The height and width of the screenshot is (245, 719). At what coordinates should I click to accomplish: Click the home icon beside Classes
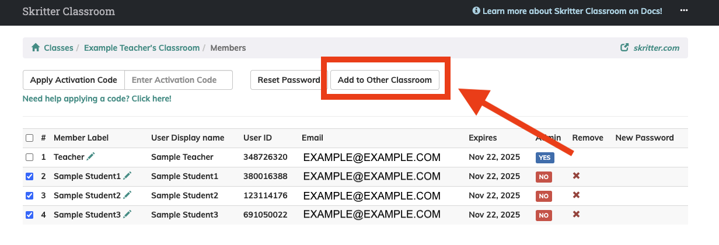(36, 48)
